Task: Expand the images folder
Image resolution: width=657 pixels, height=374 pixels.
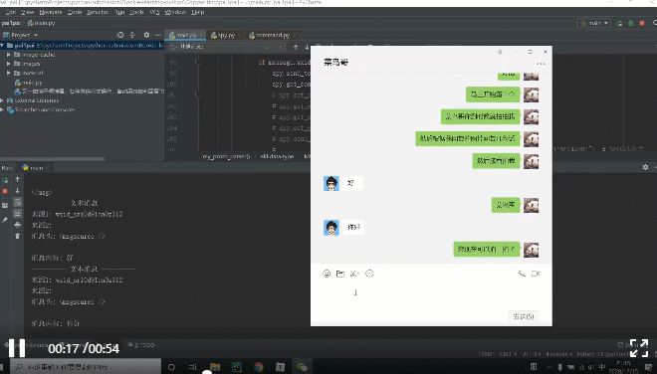Action: click(x=8, y=64)
